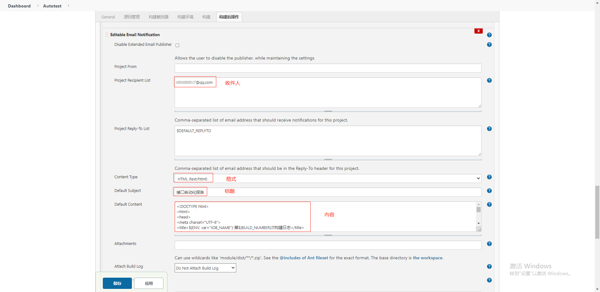The width and height of the screenshot is (600, 292).
Task: Go to Autotest breadcrumb
Action: click(x=52, y=6)
